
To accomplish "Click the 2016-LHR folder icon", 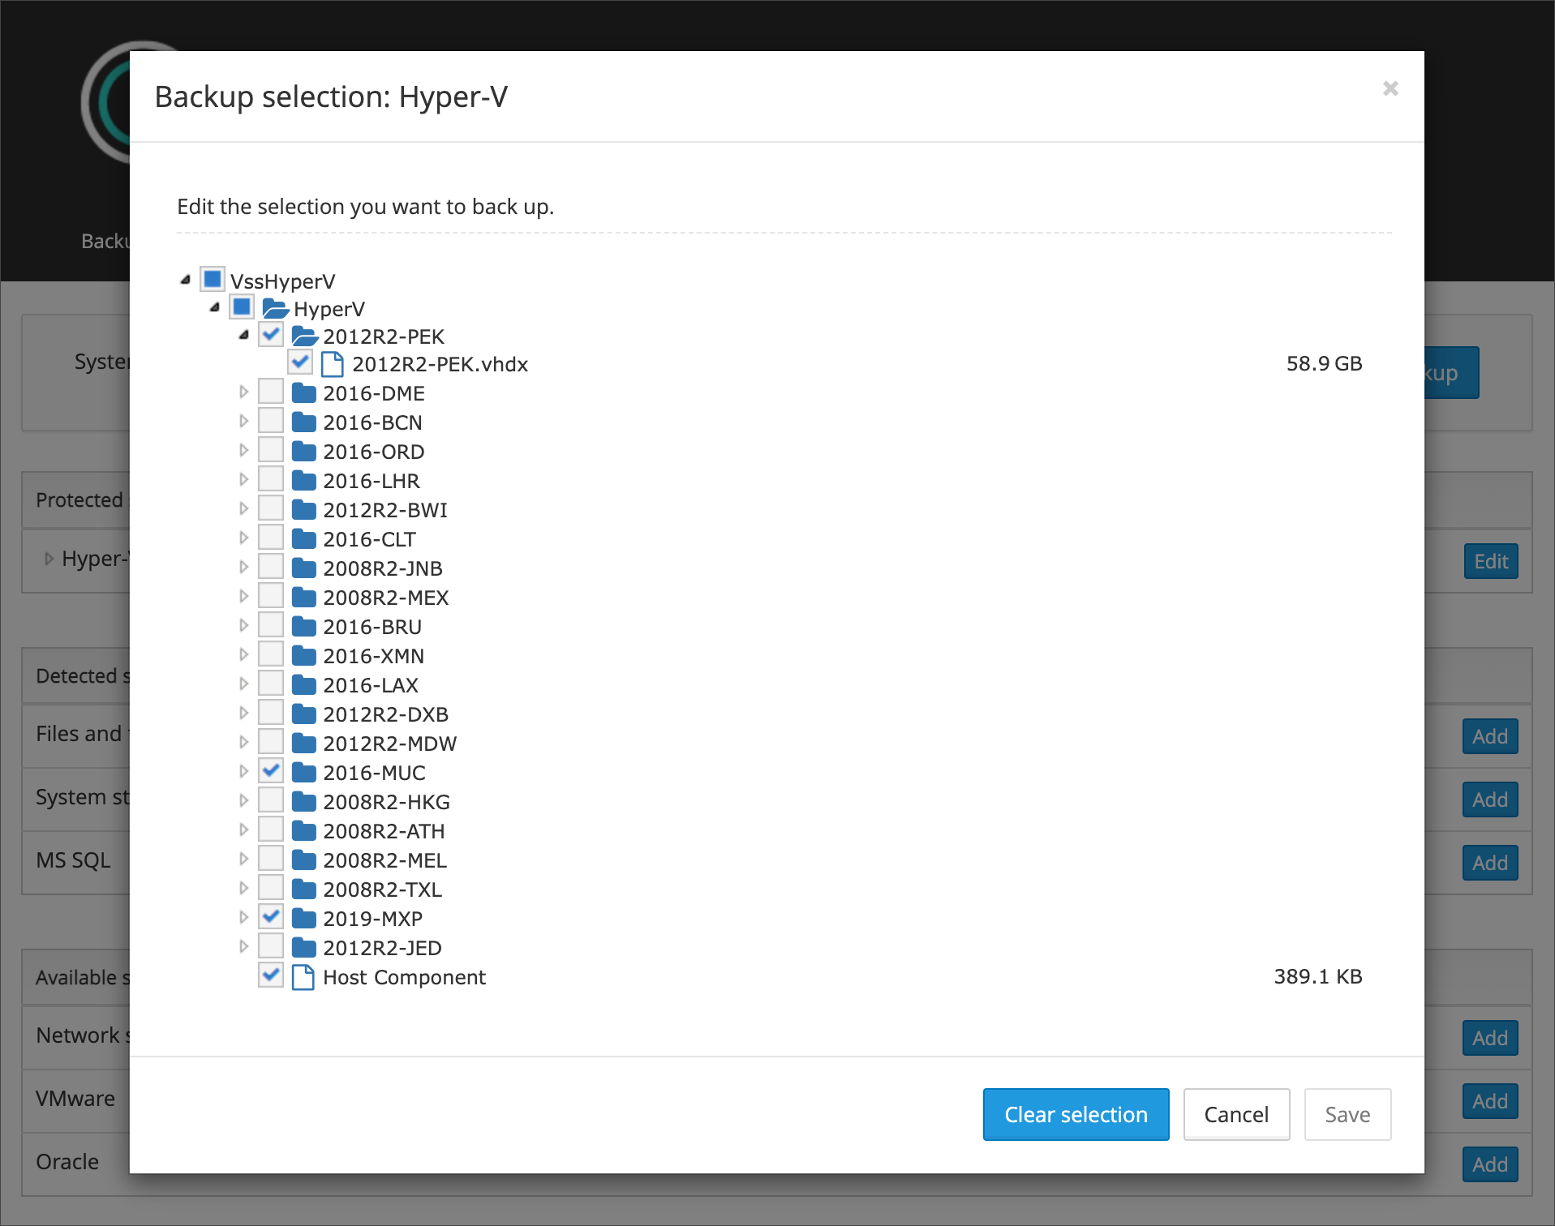I will [x=304, y=481].
